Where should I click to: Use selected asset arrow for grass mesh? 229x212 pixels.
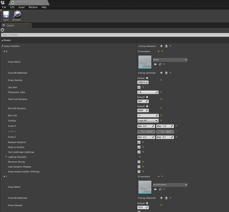[155, 64]
